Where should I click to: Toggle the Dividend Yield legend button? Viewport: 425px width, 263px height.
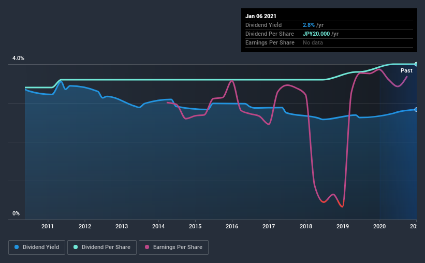37,247
